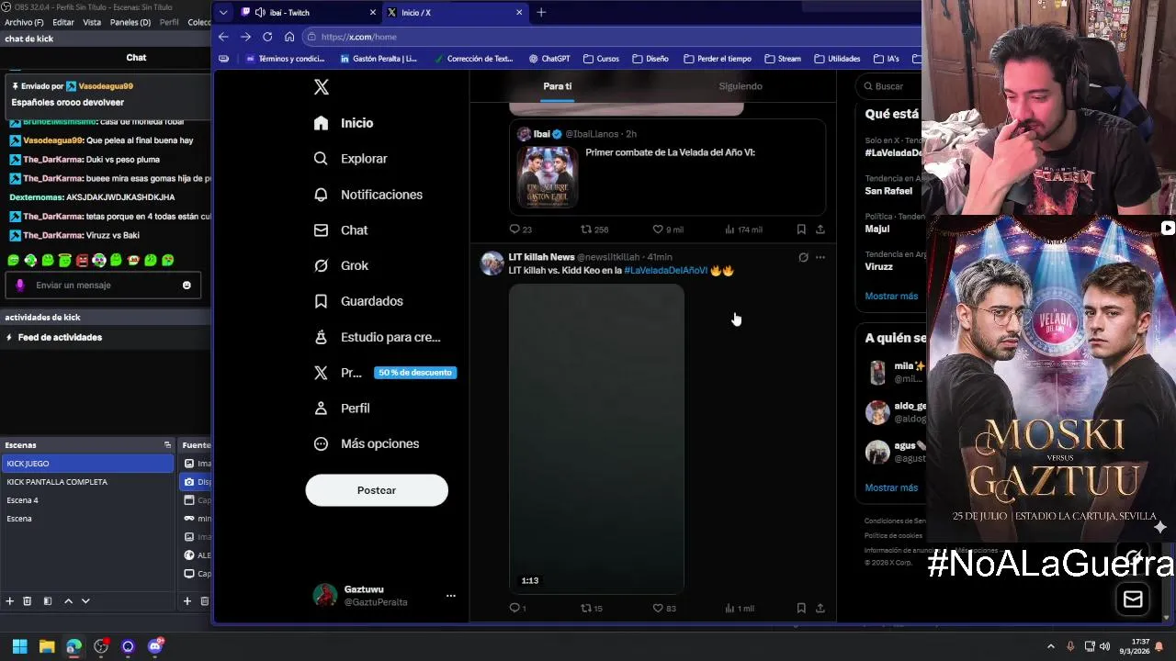Switch to Siguiendo tab
The height and width of the screenshot is (661, 1176).
pyautogui.click(x=741, y=86)
